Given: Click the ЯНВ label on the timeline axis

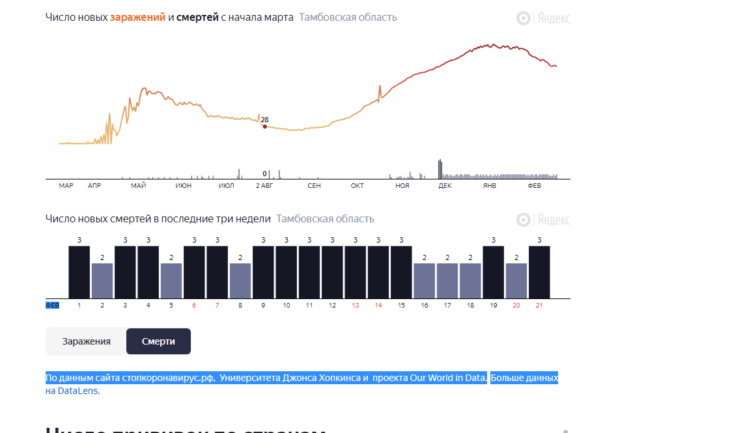Looking at the screenshot, I should coord(489,185).
